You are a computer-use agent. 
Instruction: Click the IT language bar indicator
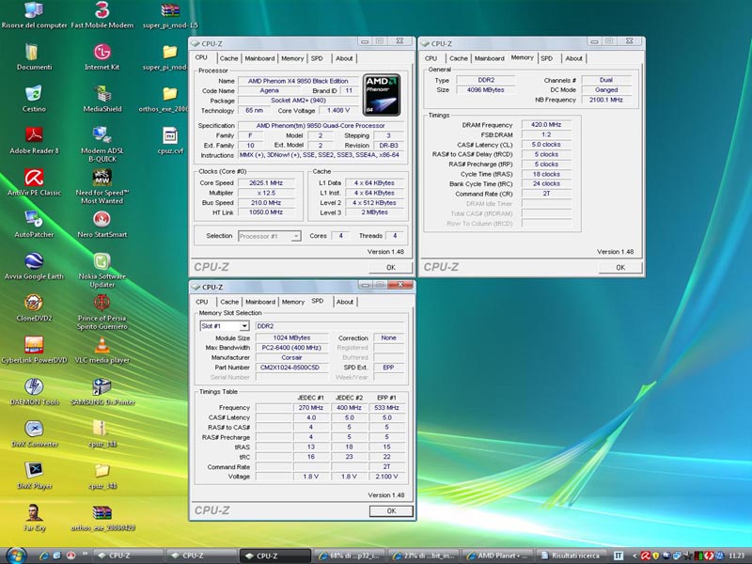tap(619, 556)
